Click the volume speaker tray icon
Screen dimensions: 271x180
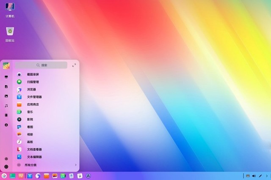pos(254,176)
